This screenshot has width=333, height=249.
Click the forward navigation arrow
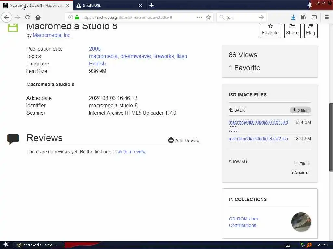pos(17,17)
